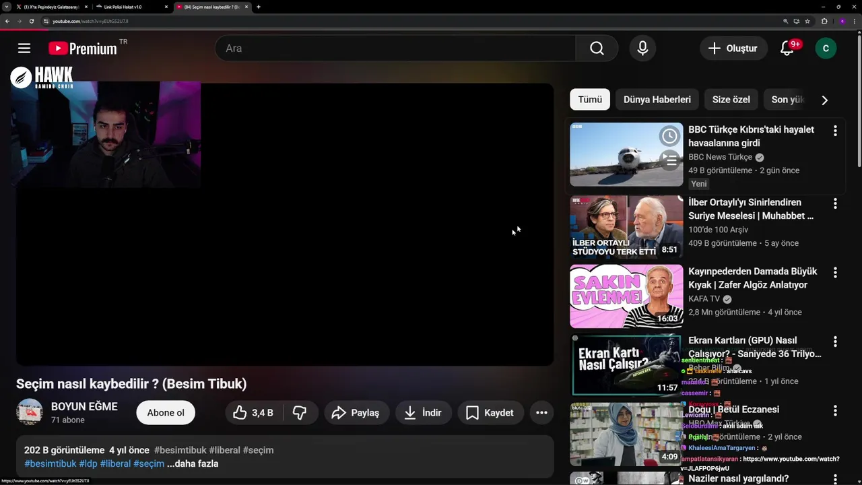
Task: Go forward with browser forward arrow
Action: [19, 21]
